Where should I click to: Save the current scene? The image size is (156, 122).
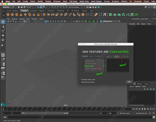(24, 7)
